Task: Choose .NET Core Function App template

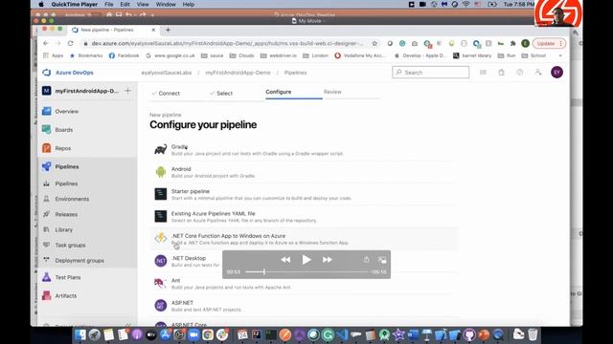Action: click(x=304, y=239)
